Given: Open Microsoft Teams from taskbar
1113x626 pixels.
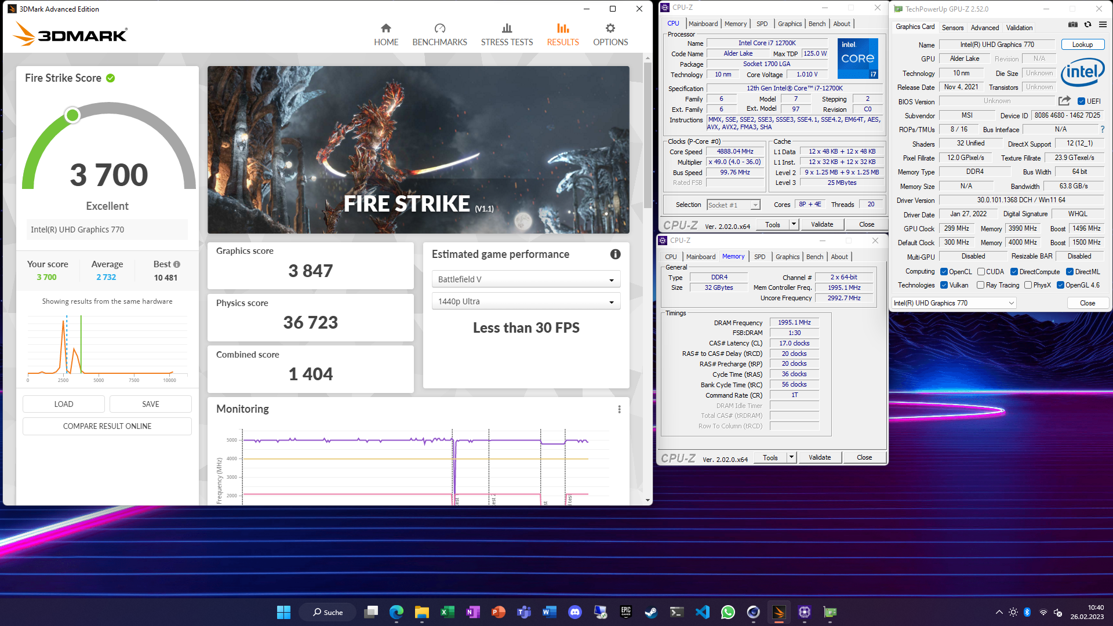Looking at the screenshot, I should pos(523,612).
